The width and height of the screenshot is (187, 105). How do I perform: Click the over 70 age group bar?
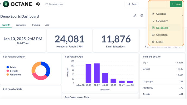(130, 82)
